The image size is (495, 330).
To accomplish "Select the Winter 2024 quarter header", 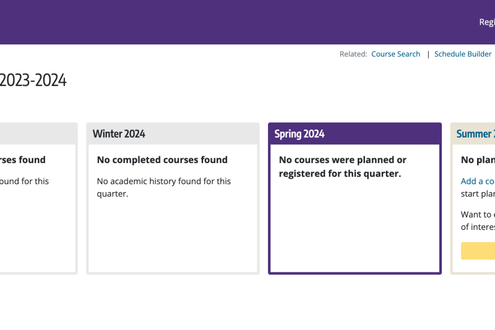I will (x=119, y=134).
